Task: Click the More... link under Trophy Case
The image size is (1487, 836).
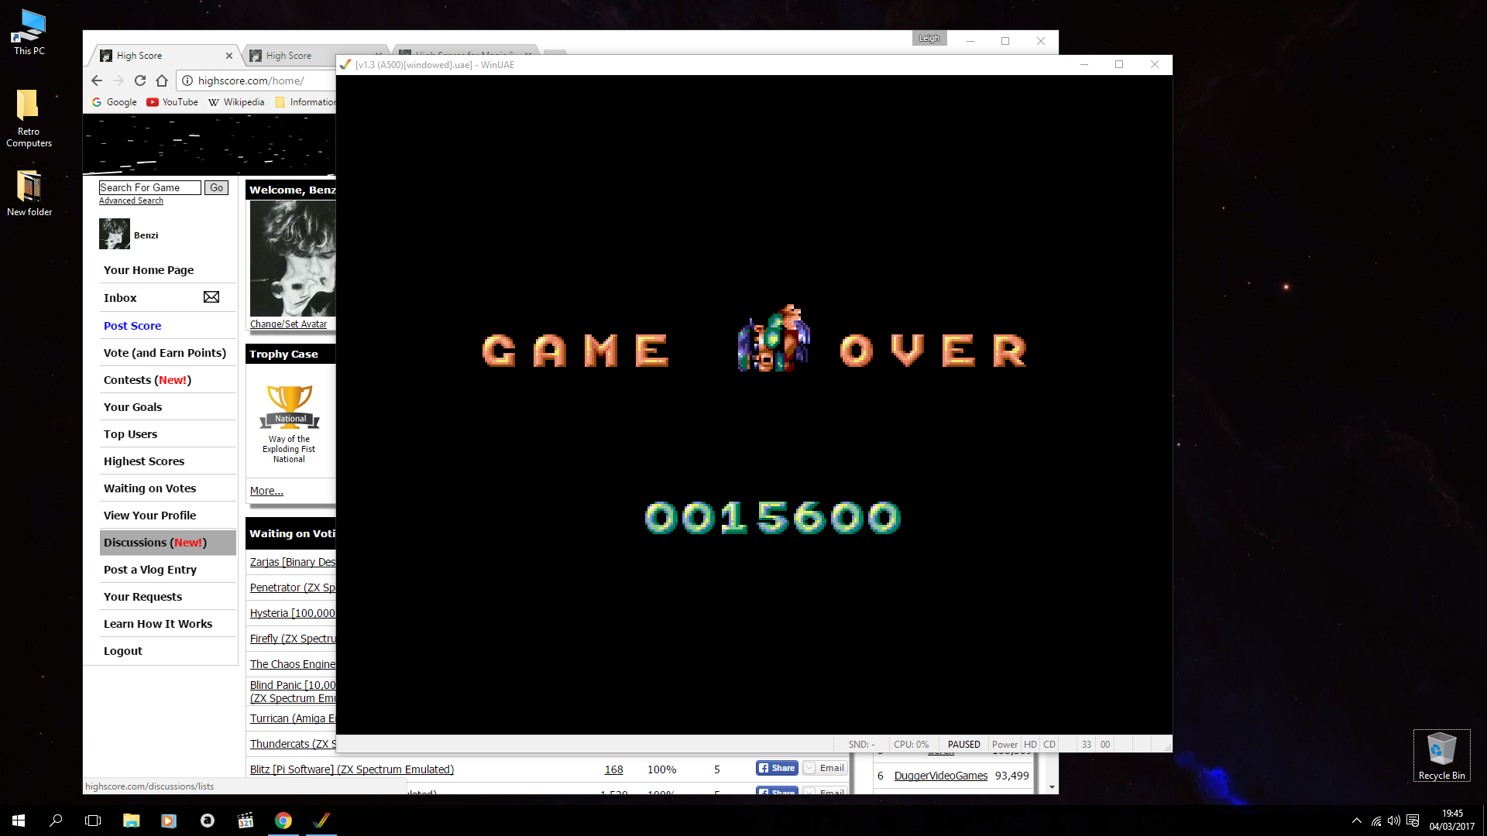Action: tap(266, 491)
